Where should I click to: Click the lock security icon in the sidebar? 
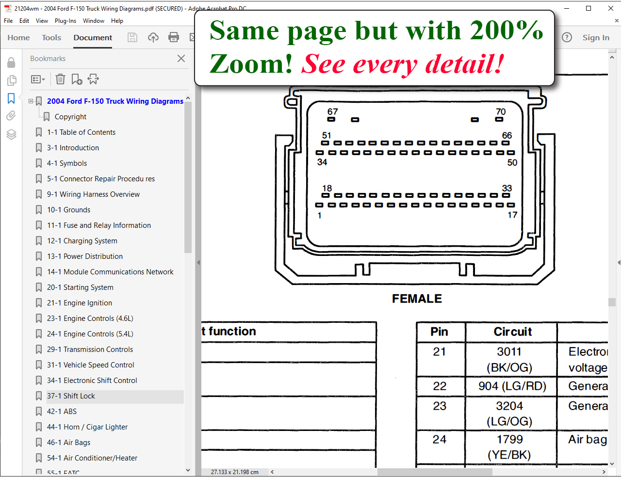[11, 63]
